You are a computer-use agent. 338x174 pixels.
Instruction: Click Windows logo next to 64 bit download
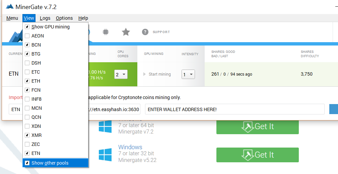(x=105, y=126)
